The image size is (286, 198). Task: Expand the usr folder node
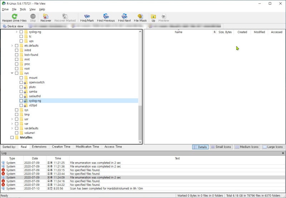point(12,119)
